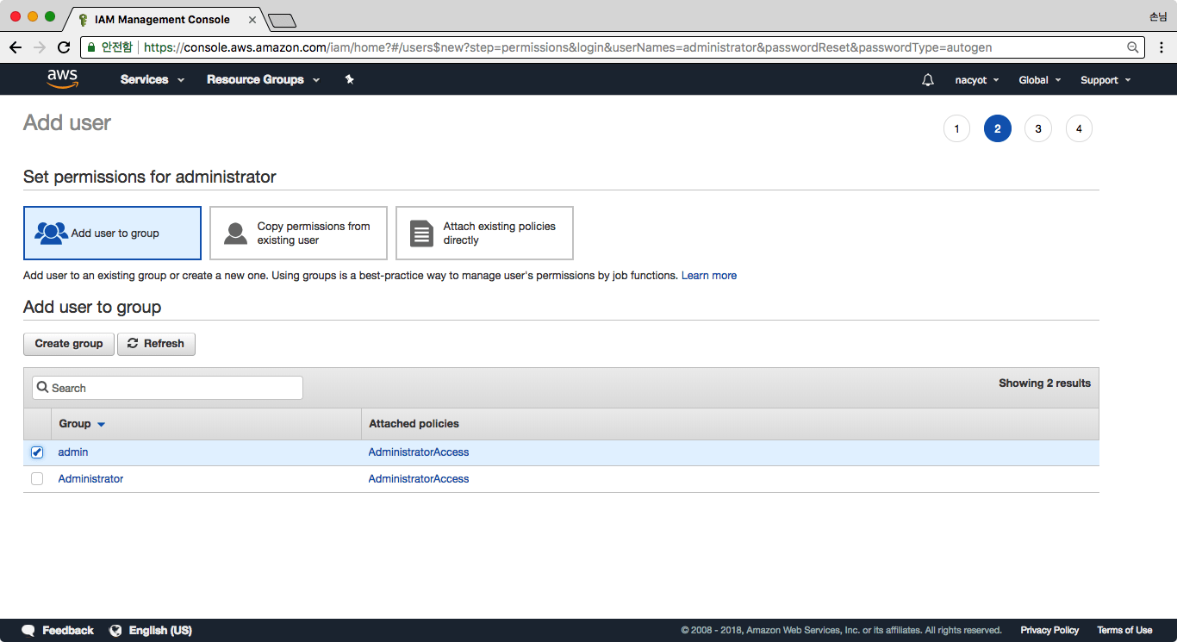Check the Administrator group checkbox
The image size is (1177, 642).
point(37,479)
